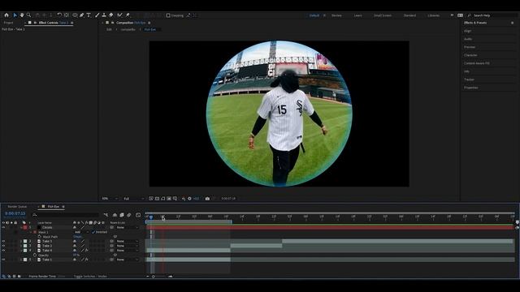The height and width of the screenshot is (292, 520).
Task: Switch to Libraries workspace
Action: click(433, 15)
